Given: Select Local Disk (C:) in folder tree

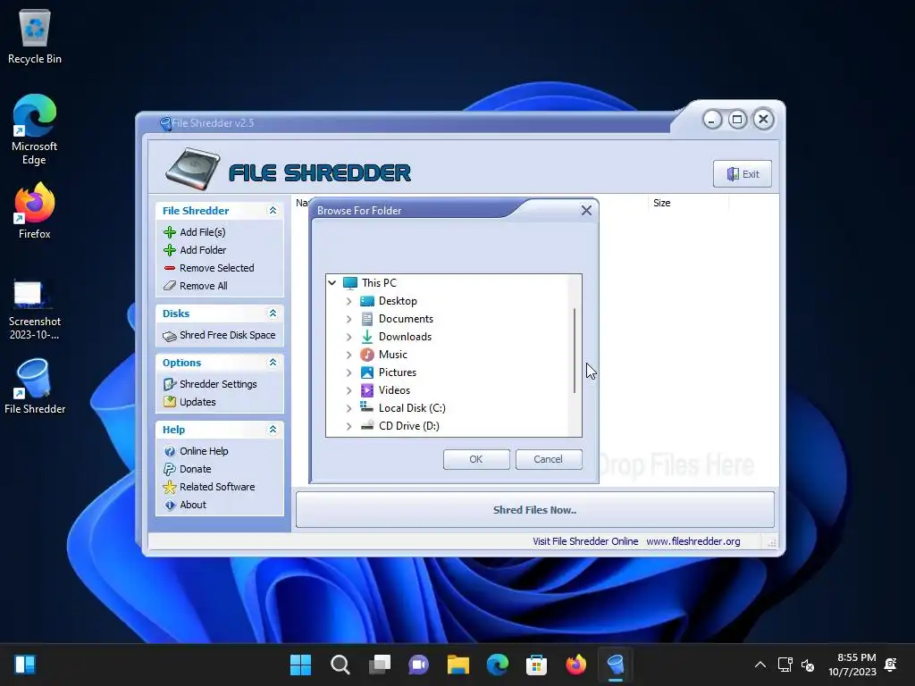Looking at the screenshot, I should click(x=412, y=408).
